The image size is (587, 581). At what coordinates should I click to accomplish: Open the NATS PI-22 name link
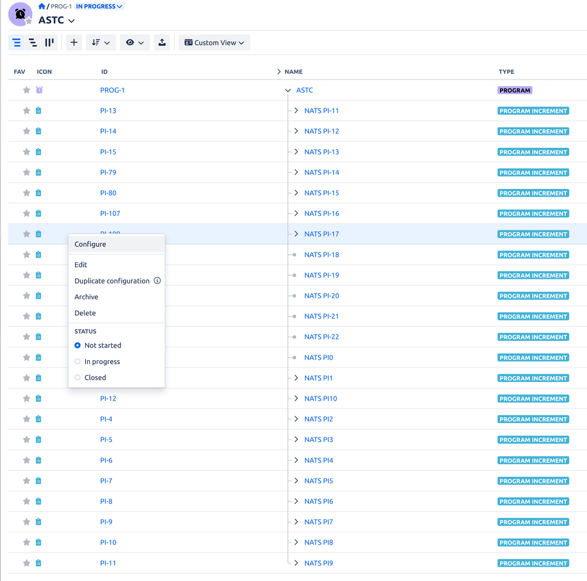[321, 337]
